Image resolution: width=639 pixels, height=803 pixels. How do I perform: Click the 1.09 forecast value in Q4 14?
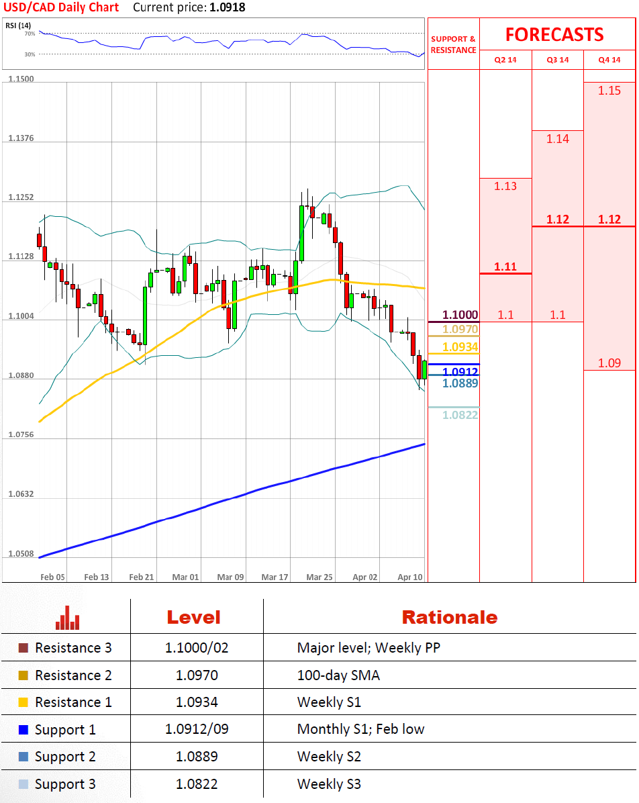(609, 363)
